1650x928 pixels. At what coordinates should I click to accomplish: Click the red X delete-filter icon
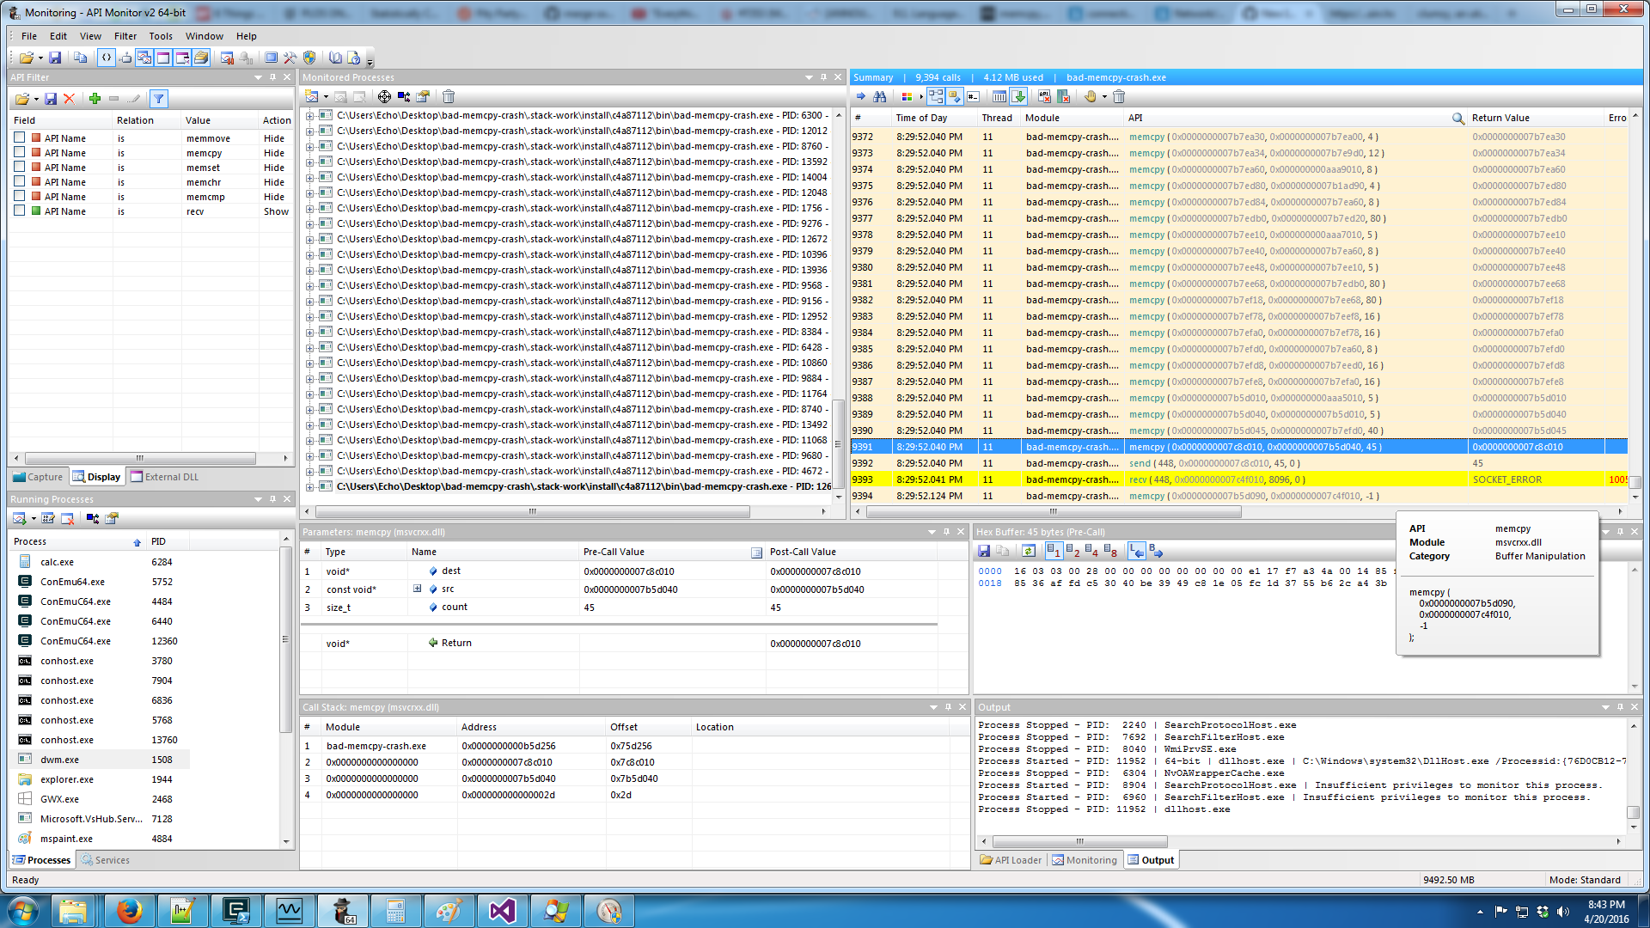point(70,99)
